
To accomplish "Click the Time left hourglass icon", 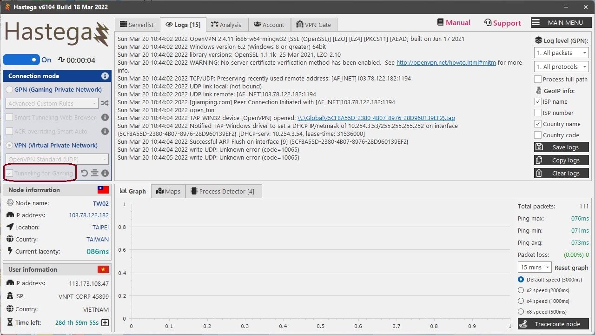I will [10, 322].
